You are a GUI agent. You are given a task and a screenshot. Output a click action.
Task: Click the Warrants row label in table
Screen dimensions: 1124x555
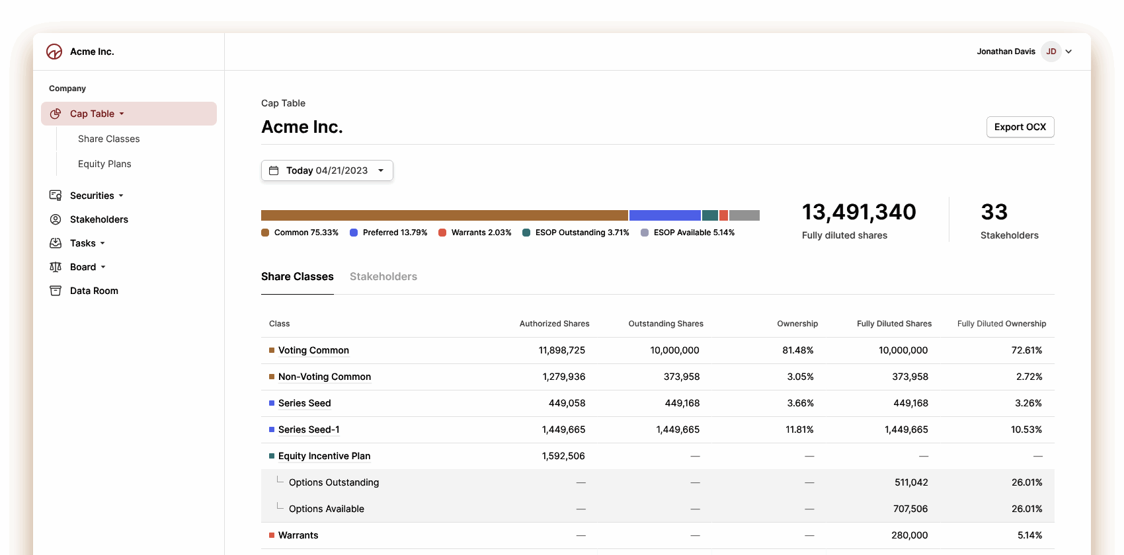[x=298, y=535]
